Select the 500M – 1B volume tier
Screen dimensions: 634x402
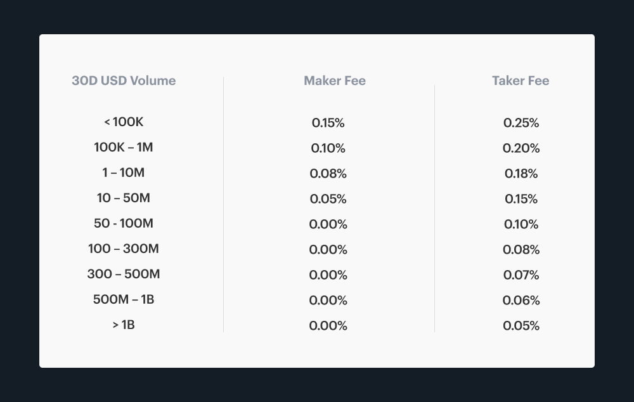click(x=124, y=299)
